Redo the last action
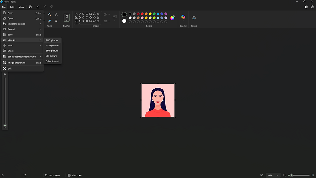316x178 pixels. [51, 7]
